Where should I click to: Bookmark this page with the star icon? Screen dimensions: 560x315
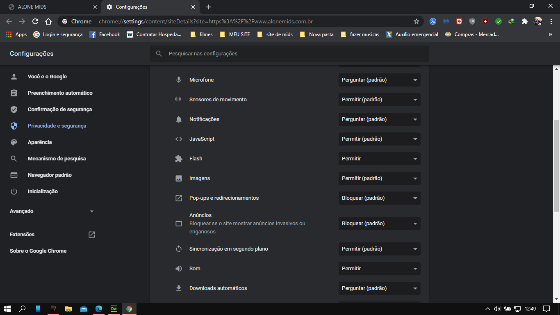point(417,21)
